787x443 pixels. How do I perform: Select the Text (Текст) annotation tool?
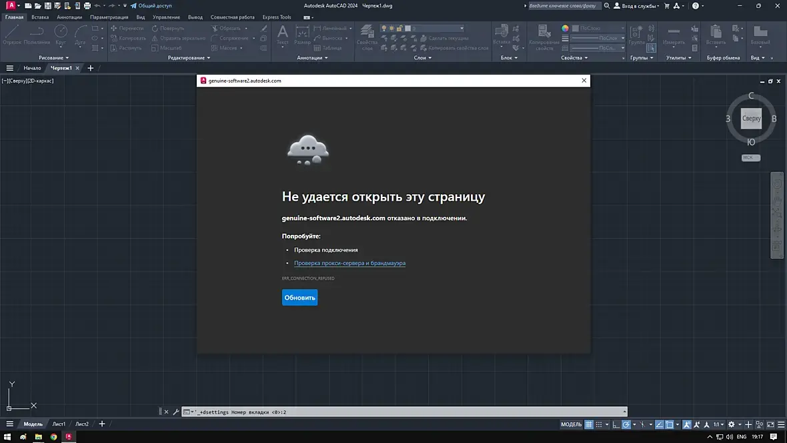coord(283,35)
